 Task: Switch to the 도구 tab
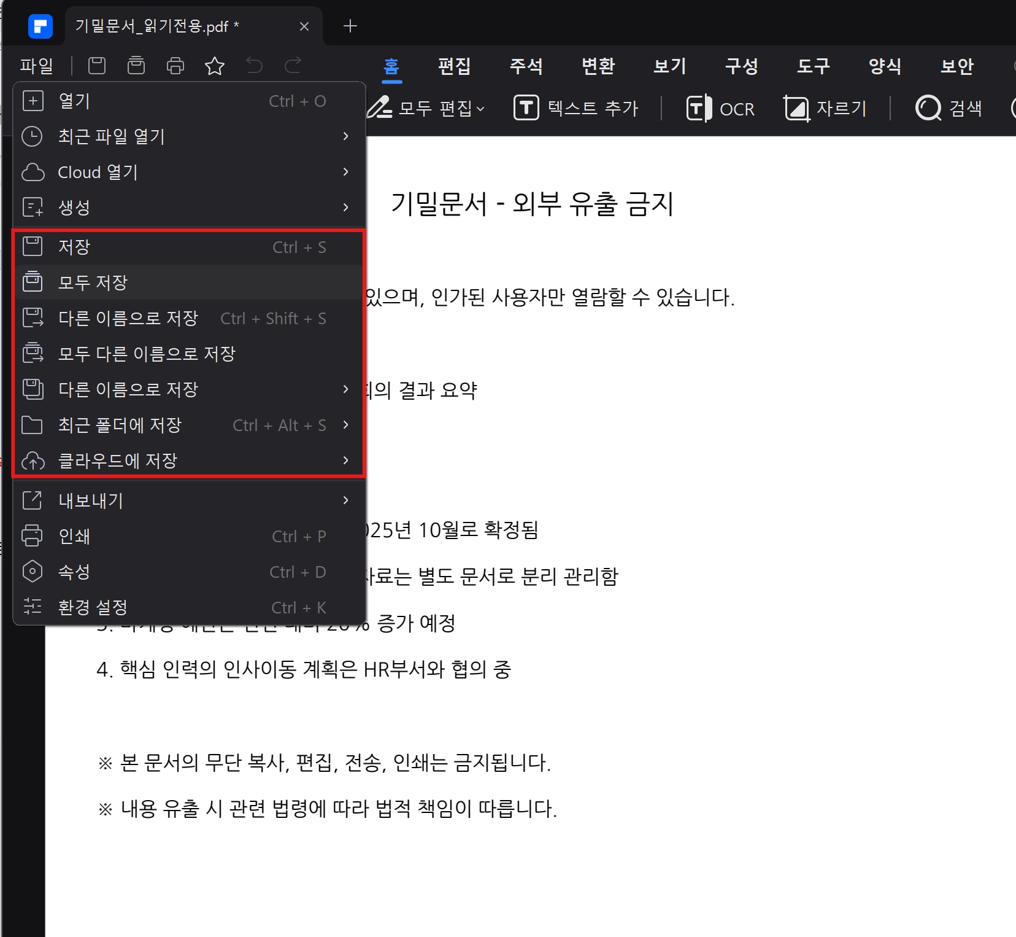click(814, 66)
